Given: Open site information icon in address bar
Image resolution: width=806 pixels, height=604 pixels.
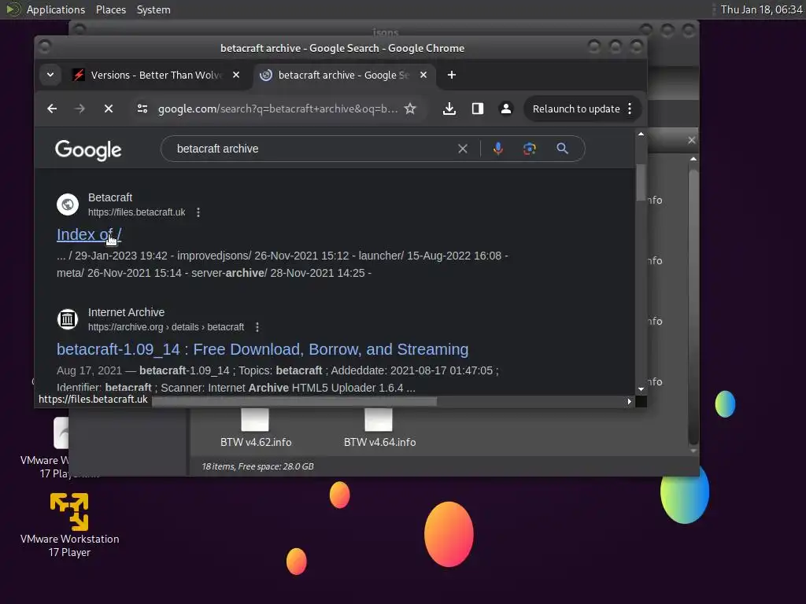Looking at the screenshot, I should tap(142, 109).
